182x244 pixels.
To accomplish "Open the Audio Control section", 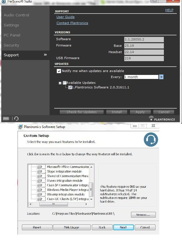I will click(x=16, y=15).
